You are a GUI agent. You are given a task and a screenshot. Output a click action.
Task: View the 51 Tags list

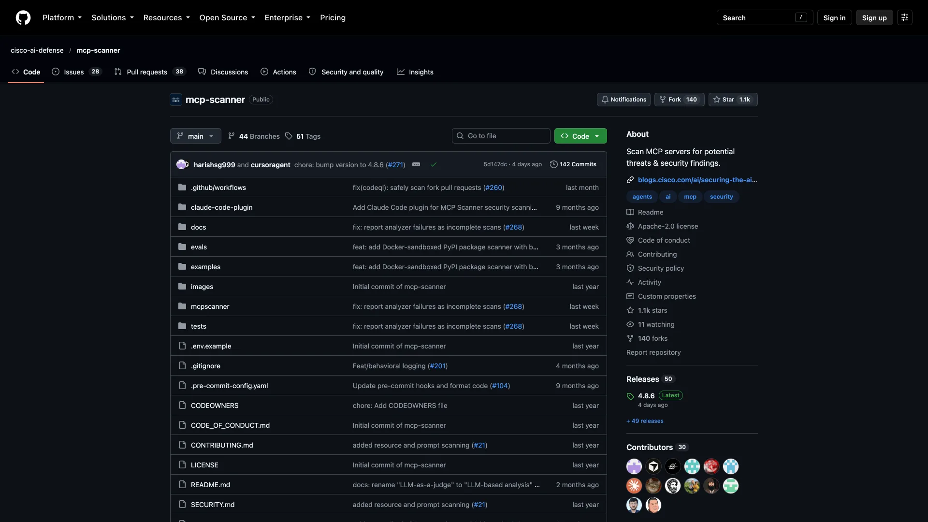point(303,136)
